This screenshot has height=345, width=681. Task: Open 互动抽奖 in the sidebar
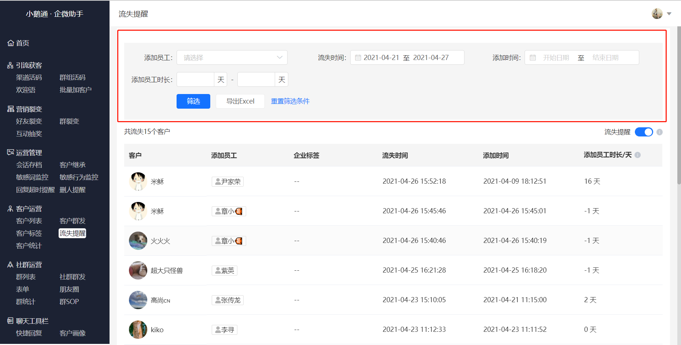tap(29, 134)
